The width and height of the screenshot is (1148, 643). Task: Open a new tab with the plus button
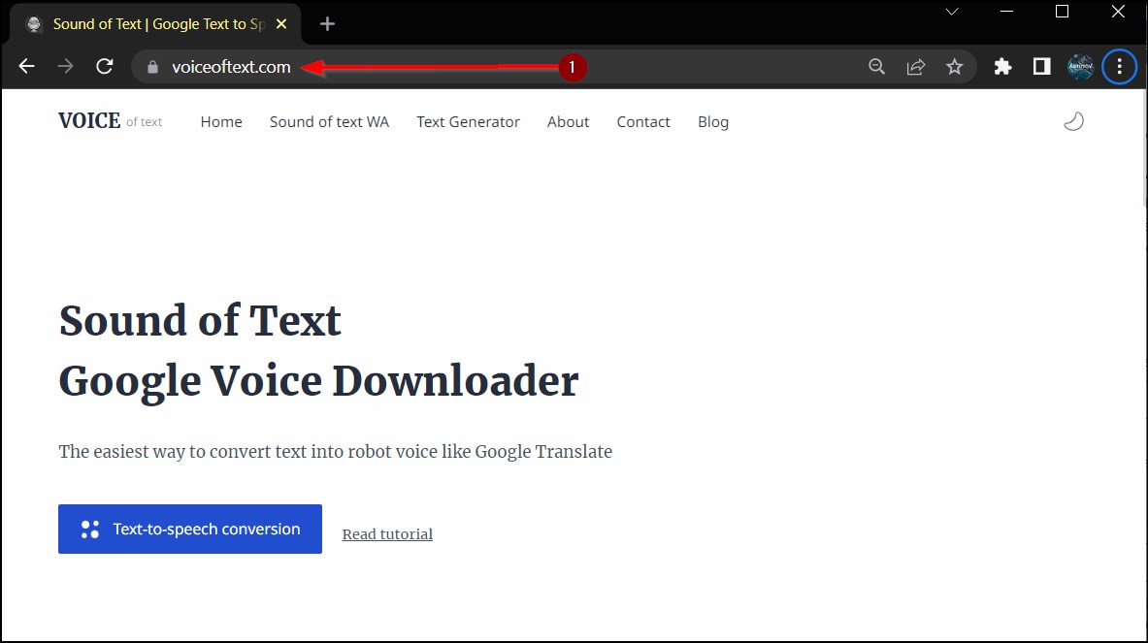pyautogui.click(x=327, y=24)
